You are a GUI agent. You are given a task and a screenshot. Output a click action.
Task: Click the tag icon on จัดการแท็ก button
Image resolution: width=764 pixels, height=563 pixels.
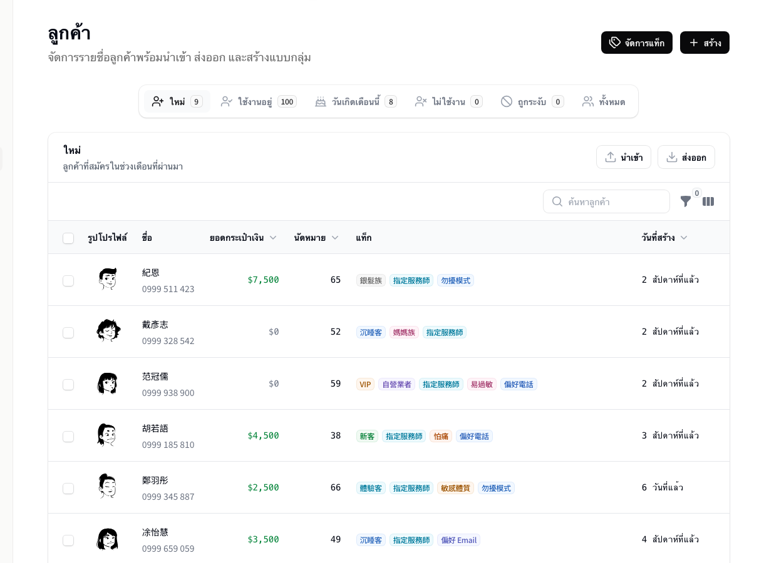615,43
